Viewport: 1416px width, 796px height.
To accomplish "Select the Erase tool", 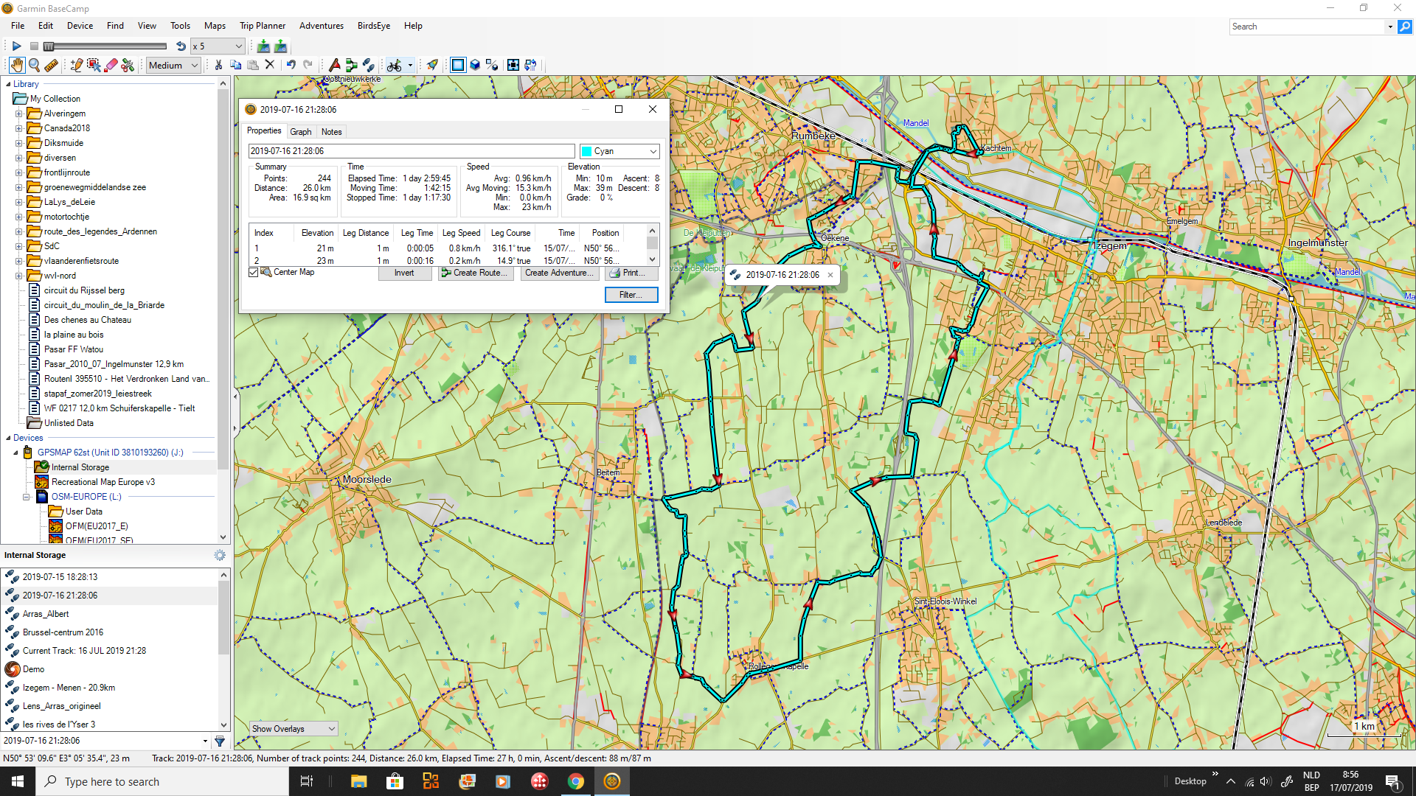I will tap(111, 65).
